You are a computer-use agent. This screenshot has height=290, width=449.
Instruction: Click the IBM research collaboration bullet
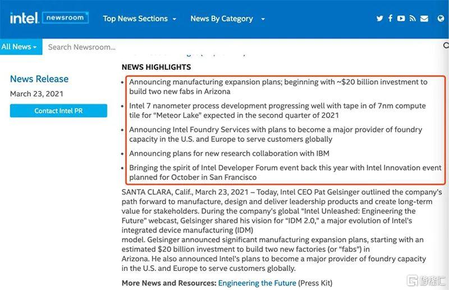coord(229,153)
